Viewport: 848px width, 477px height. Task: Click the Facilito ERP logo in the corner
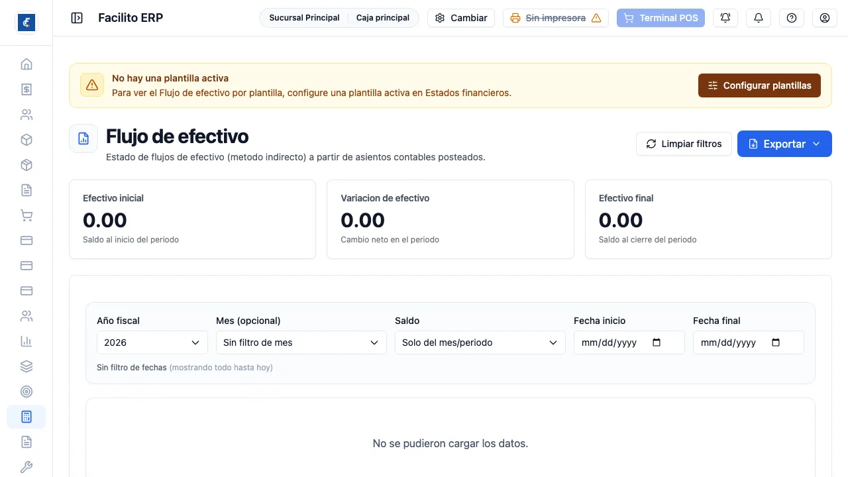[x=26, y=23]
